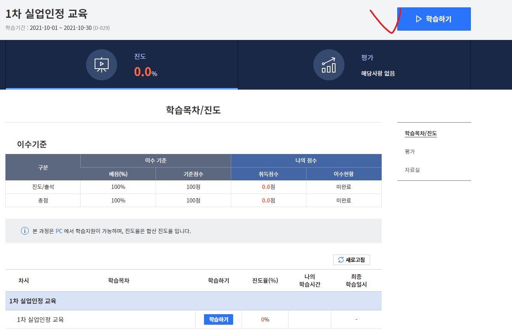Viewport: 512px width, 334px height.
Task: Click 0.0점 score in 진도/출석 row
Action: click(x=268, y=187)
